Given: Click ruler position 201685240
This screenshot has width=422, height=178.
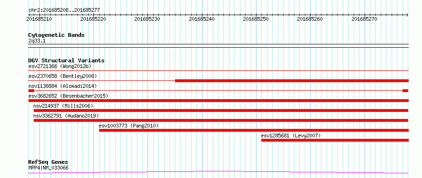Looking at the screenshot, I should (202, 19).
